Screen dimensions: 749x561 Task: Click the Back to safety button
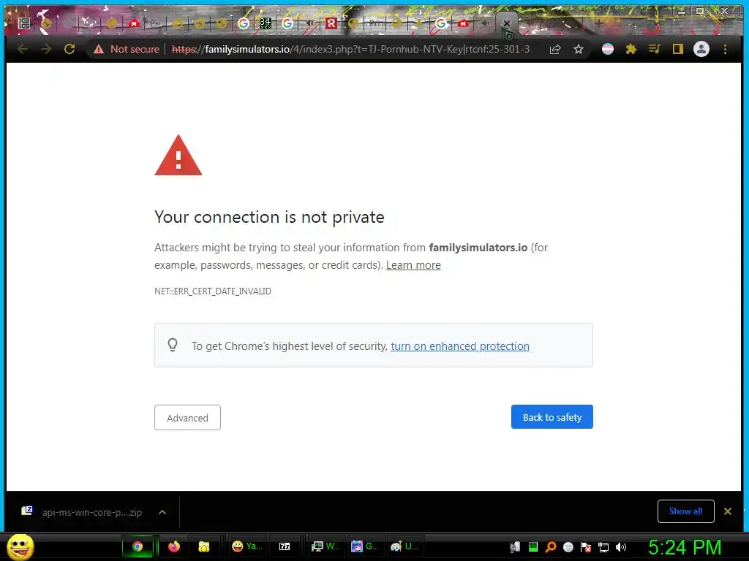tap(552, 417)
